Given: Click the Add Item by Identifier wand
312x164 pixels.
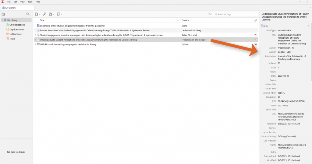Looking at the screenshot, I should [44, 14].
